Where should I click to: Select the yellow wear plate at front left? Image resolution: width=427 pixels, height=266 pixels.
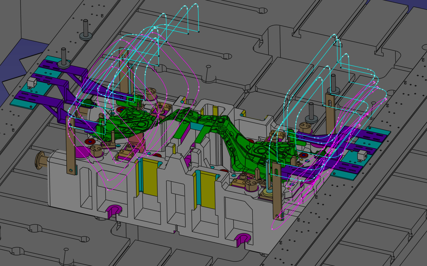coord(150,177)
